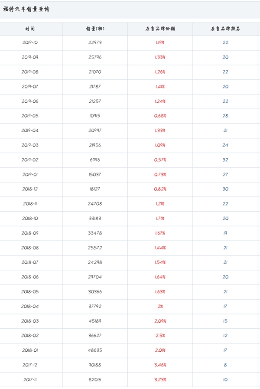Click the 销量(辆) column header

[x=95, y=29]
